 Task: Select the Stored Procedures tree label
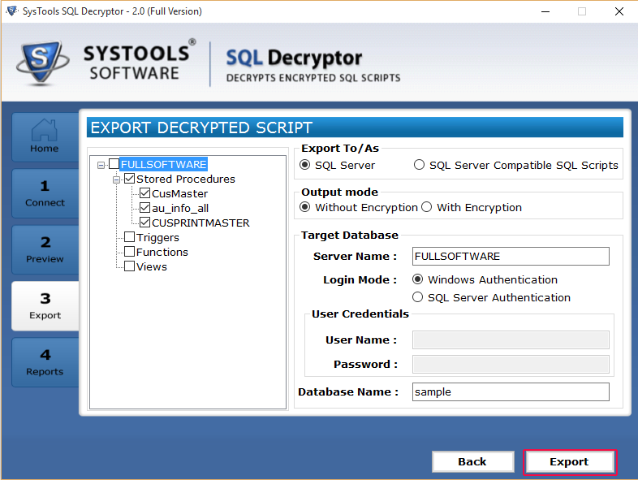coord(186,179)
